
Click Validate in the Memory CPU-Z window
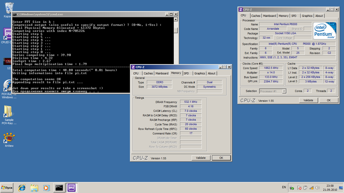pyautogui.click(x=201, y=158)
